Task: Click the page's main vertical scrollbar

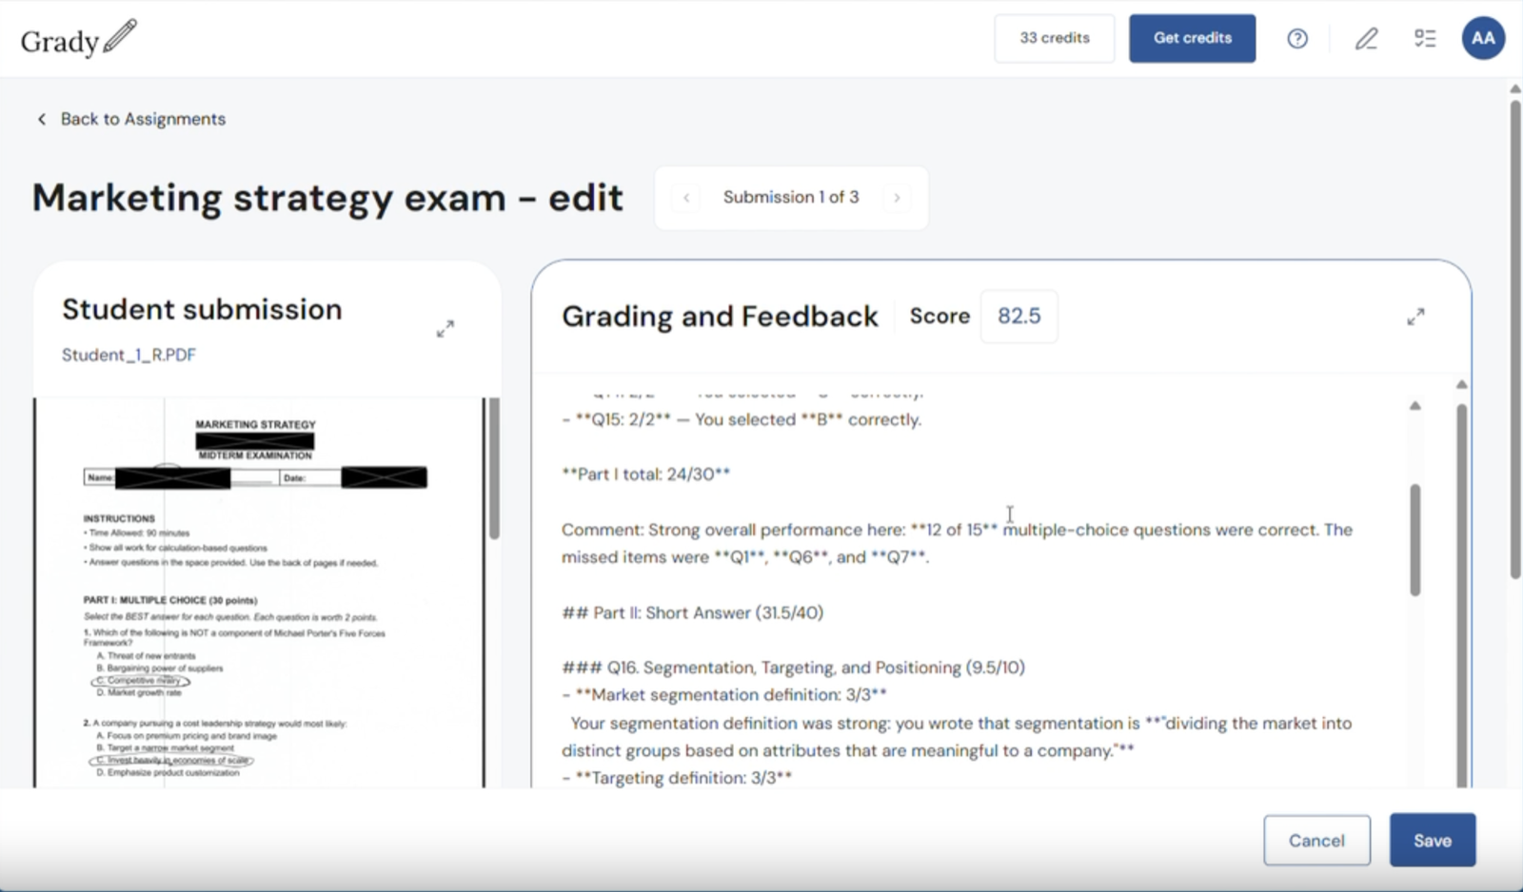Action: click(x=1515, y=339)
